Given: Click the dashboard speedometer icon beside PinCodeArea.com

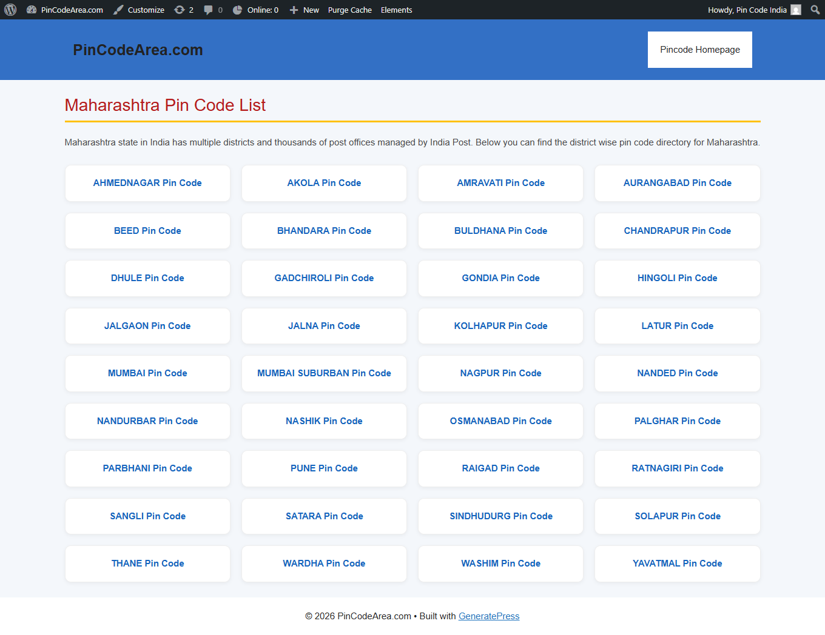Looking at the screenshot, I should tap(32, 10).
